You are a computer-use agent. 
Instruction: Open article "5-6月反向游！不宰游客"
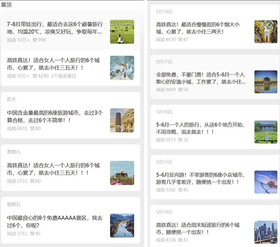pos(200,178)
